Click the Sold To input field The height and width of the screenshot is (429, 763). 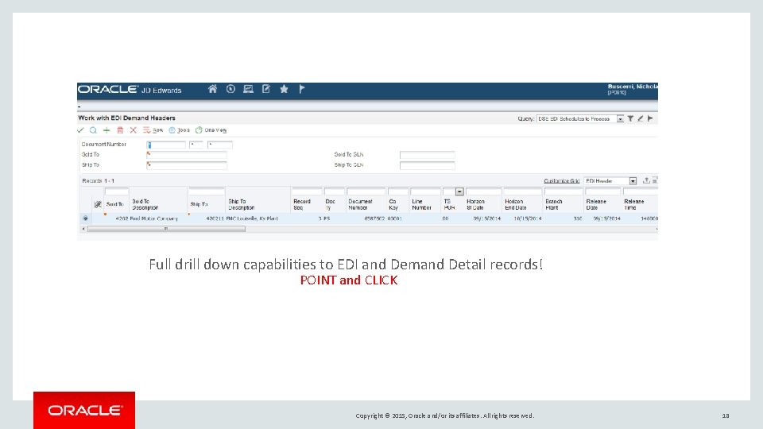(x=187, y=155)
